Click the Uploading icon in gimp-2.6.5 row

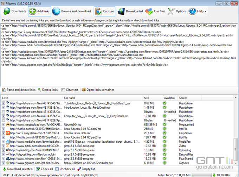8,150
